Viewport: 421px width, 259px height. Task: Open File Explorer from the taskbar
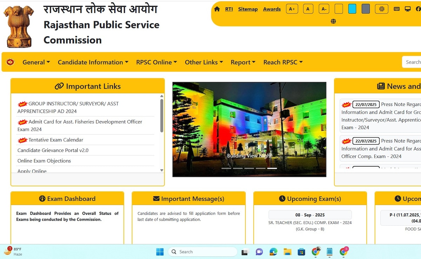287,252
